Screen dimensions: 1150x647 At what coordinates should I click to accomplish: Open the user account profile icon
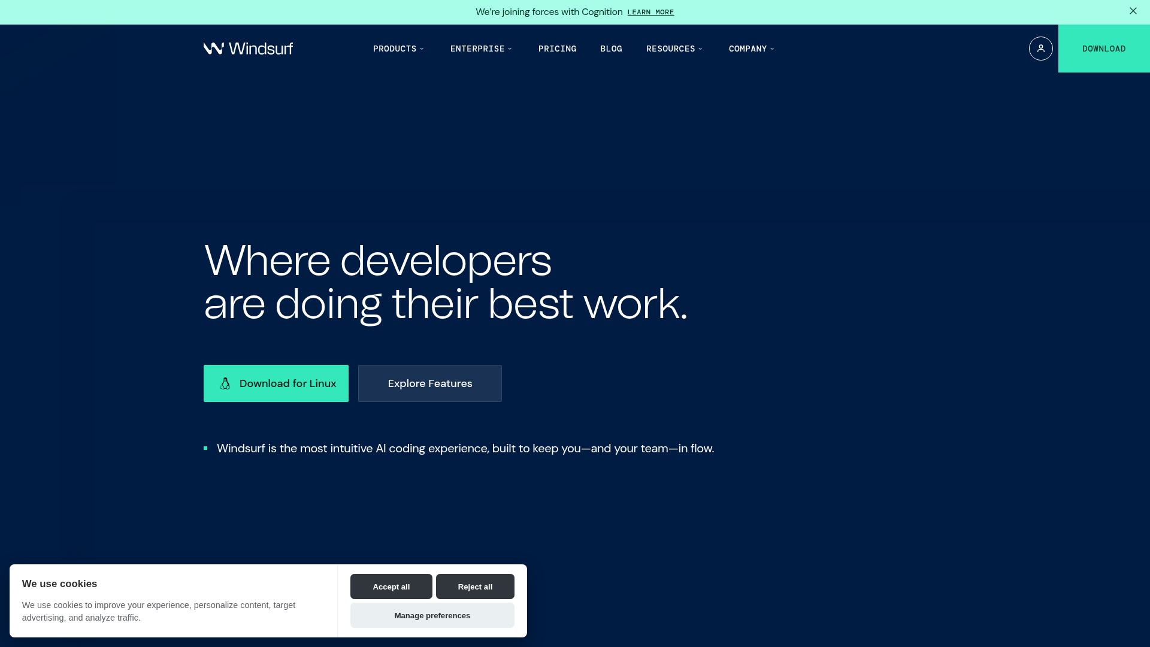[x=1040, y=49]
